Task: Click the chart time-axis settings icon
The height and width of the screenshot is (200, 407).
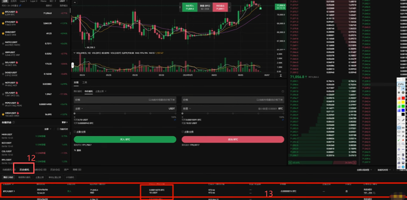Action: pyautogui.click(x=281, y=76)
